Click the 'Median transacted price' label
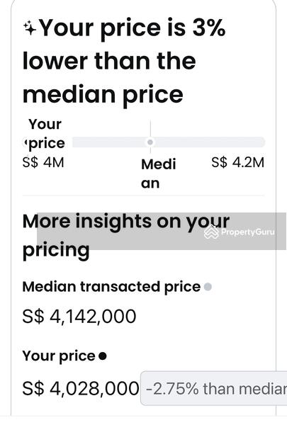 (x=111, y=287)
